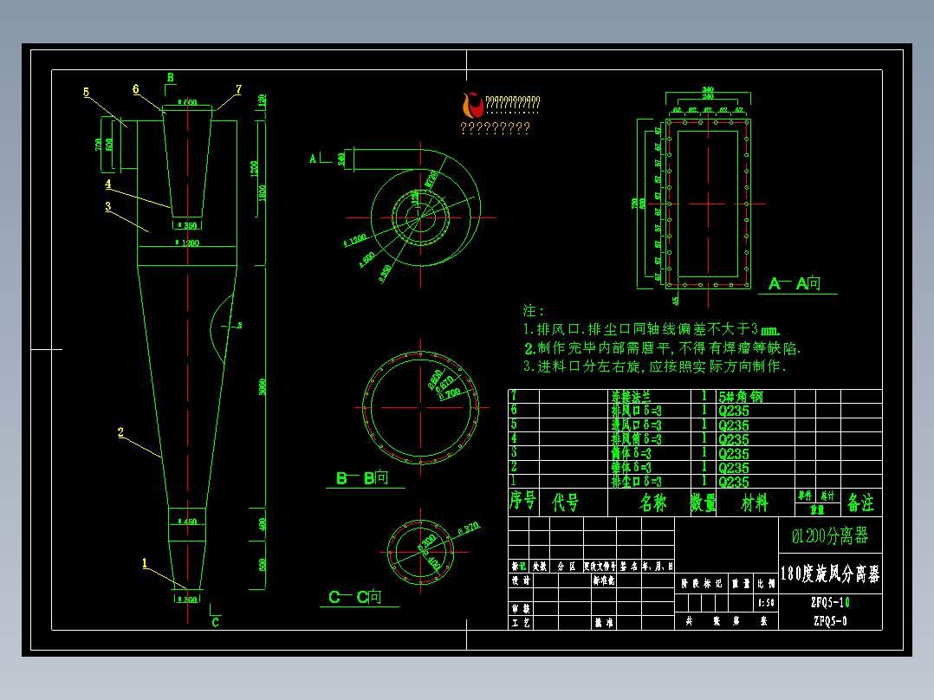This screenshot has width=934, height=700.
Task: Select the 1:50 scale cell
Action: pyautogui.click(x=766, y=603)
